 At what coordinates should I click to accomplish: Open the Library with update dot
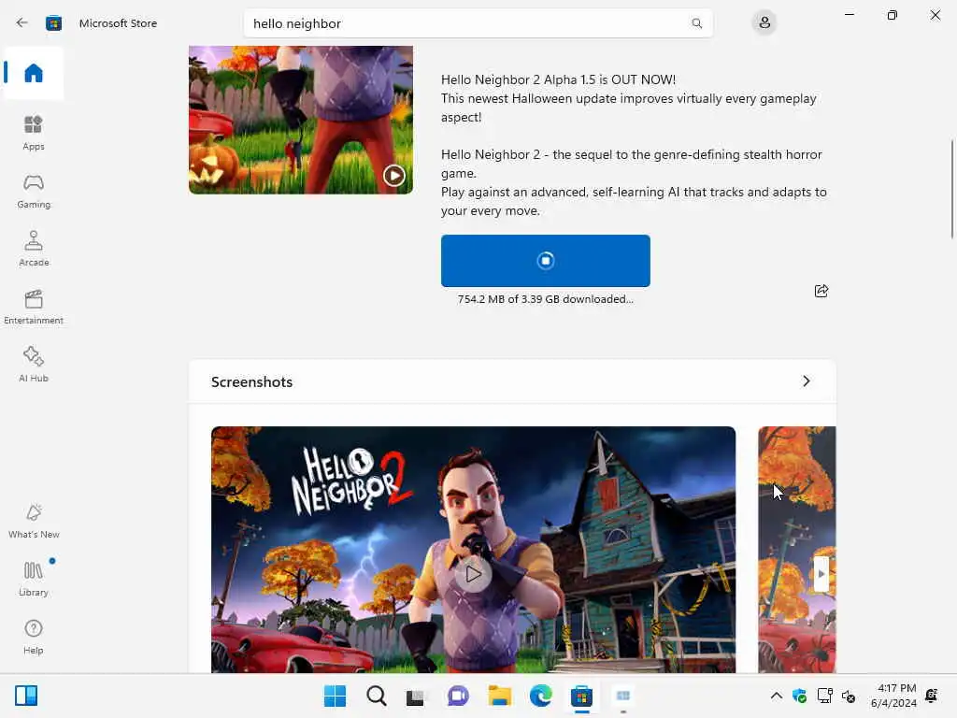34,578
